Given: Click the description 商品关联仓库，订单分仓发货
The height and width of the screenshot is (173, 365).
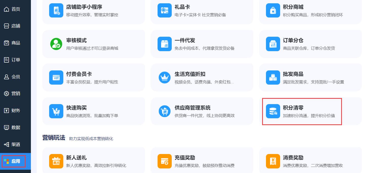Looking at the screenshot, I should pyautogui.click(x=309, y=48).
